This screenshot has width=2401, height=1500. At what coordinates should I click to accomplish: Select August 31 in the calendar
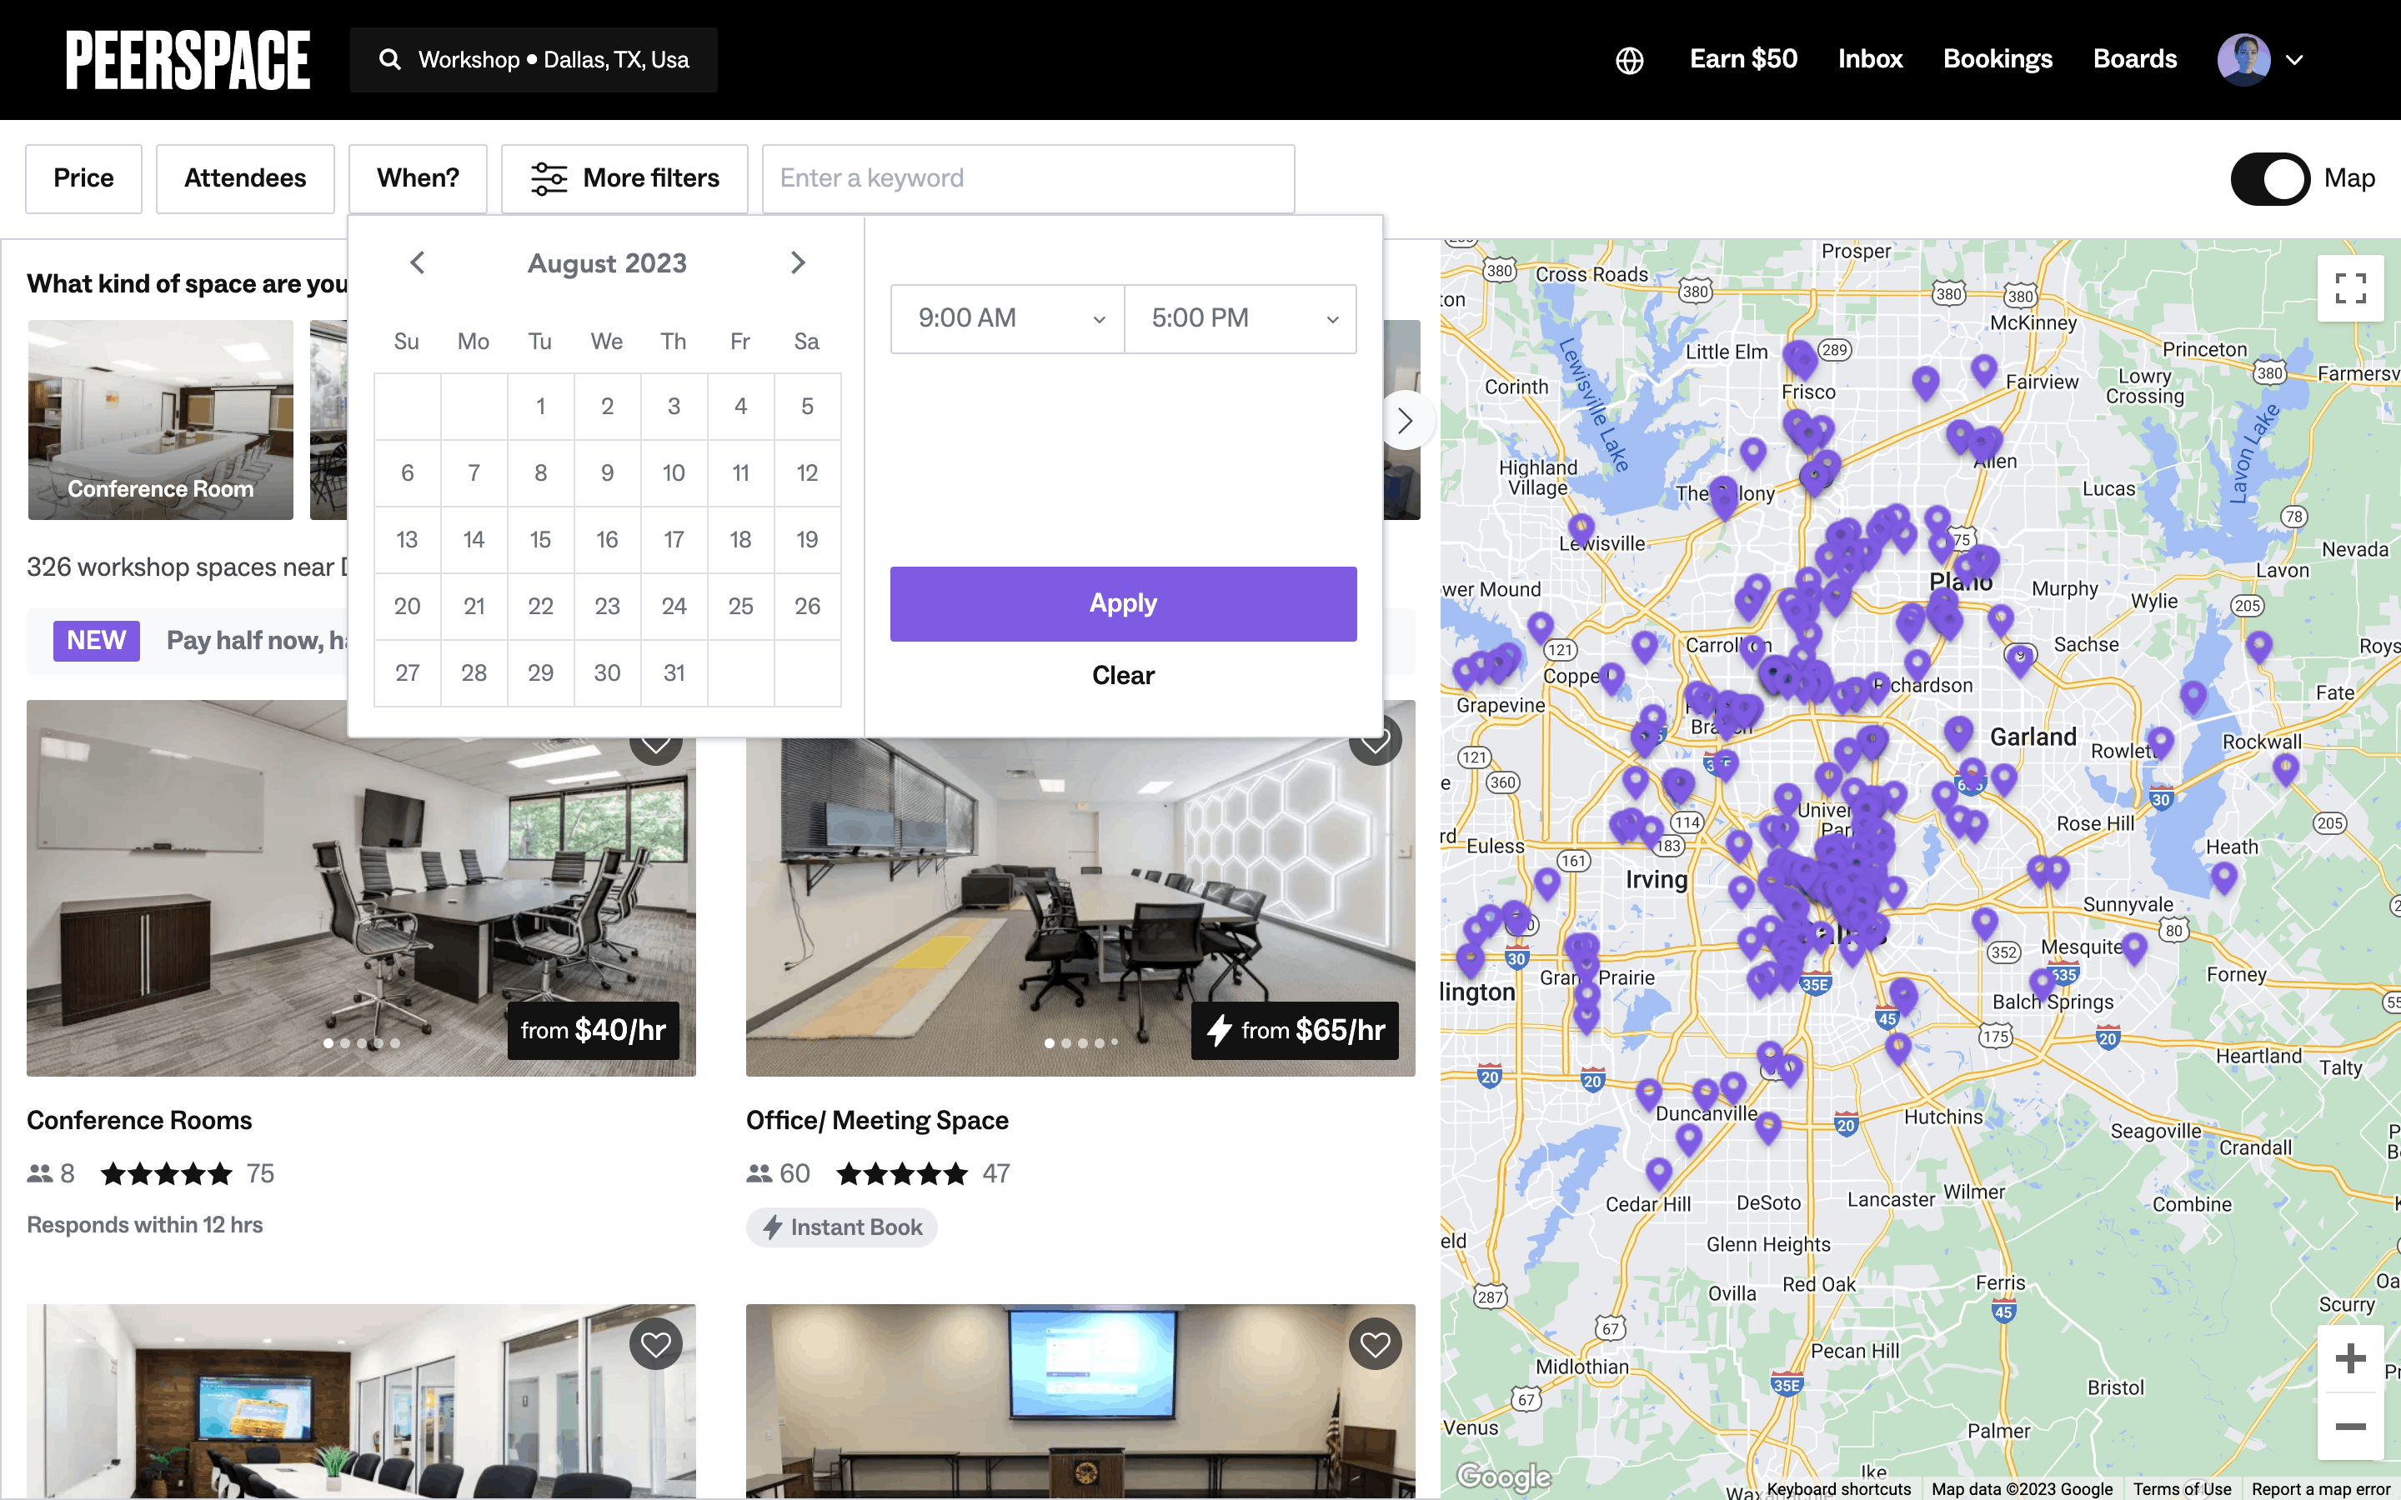674,672
